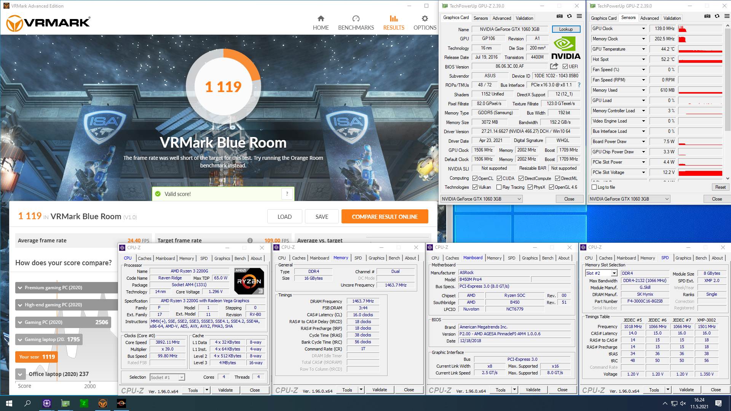Open GPU Temperature sensor dropdown
The height and width of the screenshot is (411, 731).
643,49
